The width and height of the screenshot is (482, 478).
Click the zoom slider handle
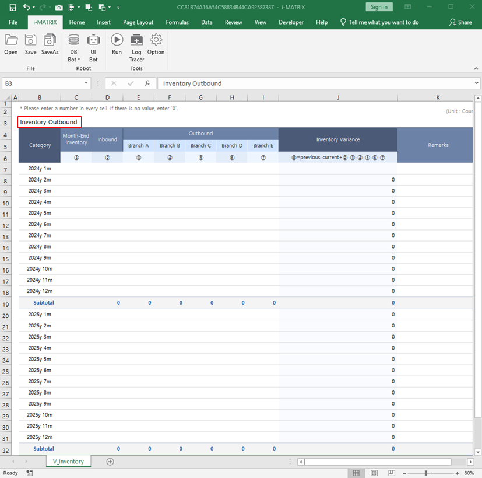coord(426,473)
